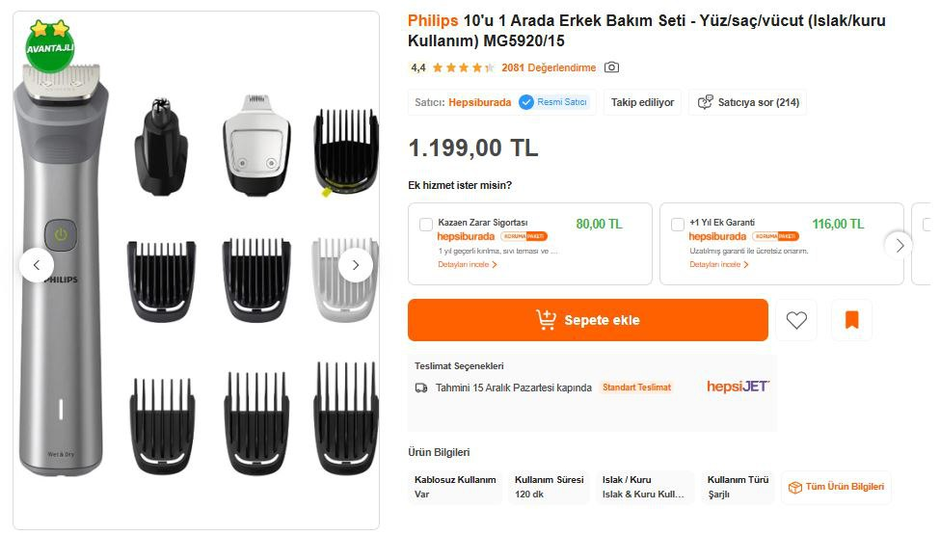
Task: Click the camera icon beside review count
Action: click(611, 67)
